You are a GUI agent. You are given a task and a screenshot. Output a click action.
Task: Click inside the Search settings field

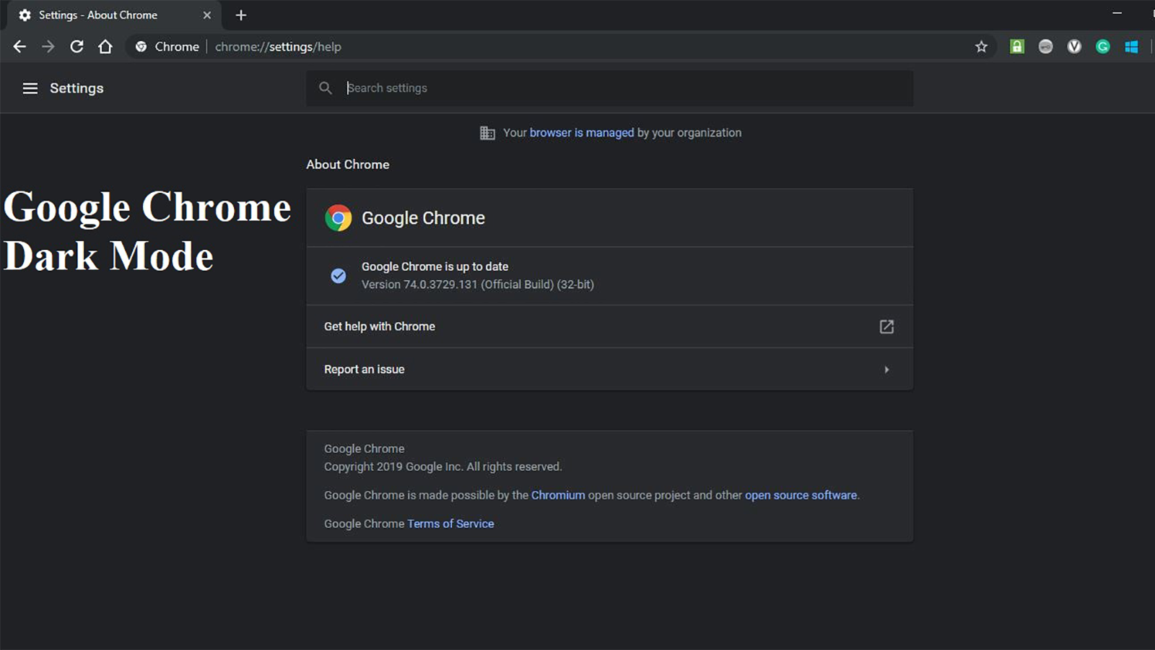pyautogui.click(x=505, y=88)
